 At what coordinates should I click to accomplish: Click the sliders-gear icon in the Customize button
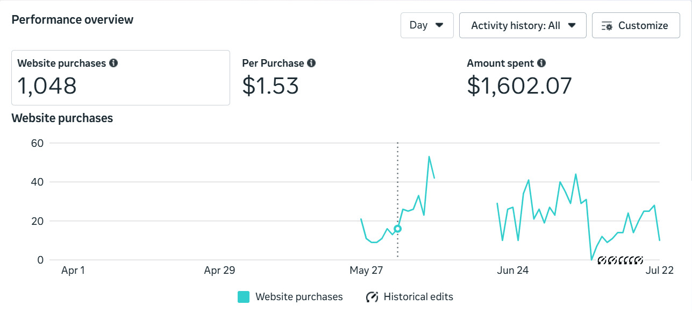tap(607, 26)
